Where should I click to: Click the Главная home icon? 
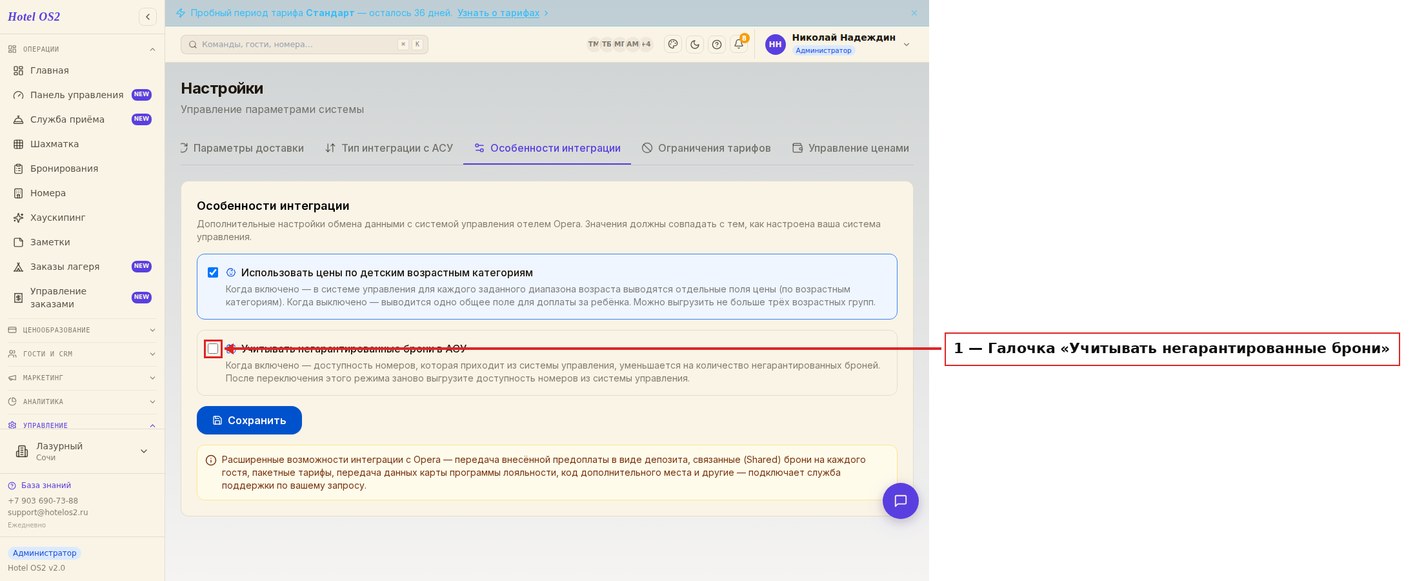pyautogui.click(x=19, y=70)
